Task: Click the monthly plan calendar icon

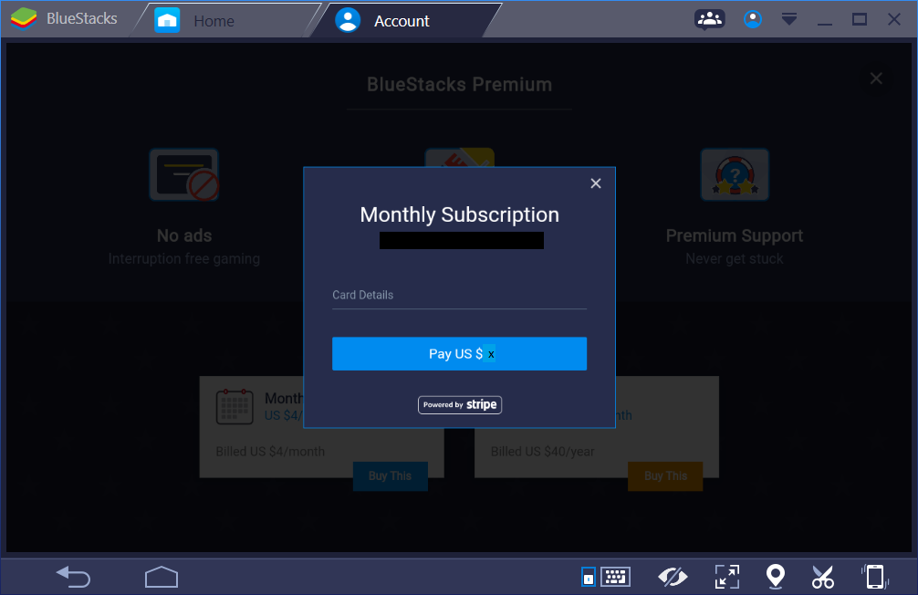Action: coord(235,406)
